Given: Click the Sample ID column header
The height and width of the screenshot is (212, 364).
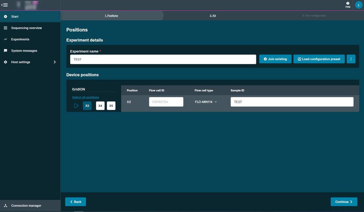Looking at the screenshot, I should click(237, 90).
